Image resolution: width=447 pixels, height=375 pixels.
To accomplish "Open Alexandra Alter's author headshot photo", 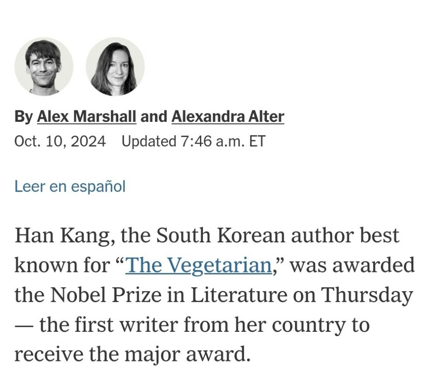I will click(x=115, y=66).
